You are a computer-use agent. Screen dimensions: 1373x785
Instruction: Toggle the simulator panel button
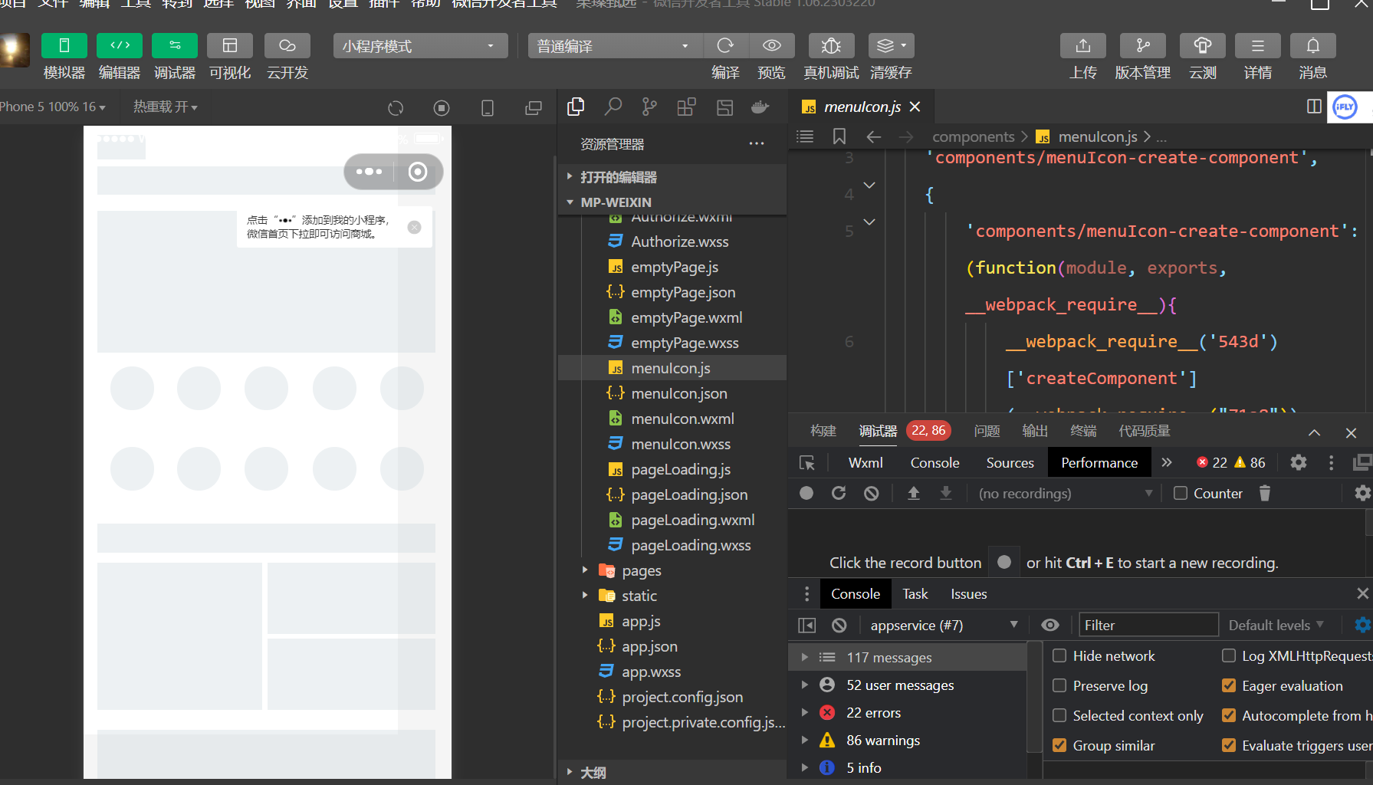point(64,46)
